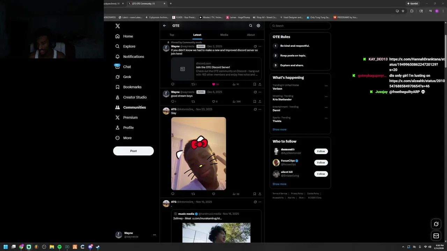Go back using the arrow beside OTE
Screen dimensions: 447x251
tap(164, 25)
